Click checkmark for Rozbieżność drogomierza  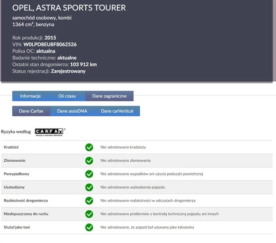pyautogui.click(x=89, y=200)
